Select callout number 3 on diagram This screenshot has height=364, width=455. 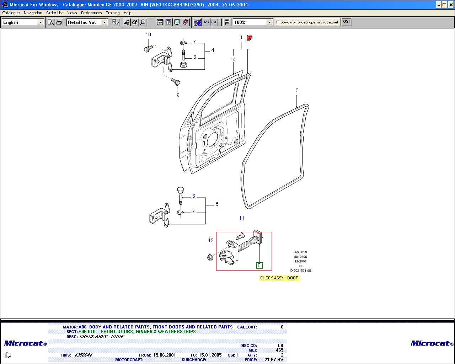coord(297,91)
